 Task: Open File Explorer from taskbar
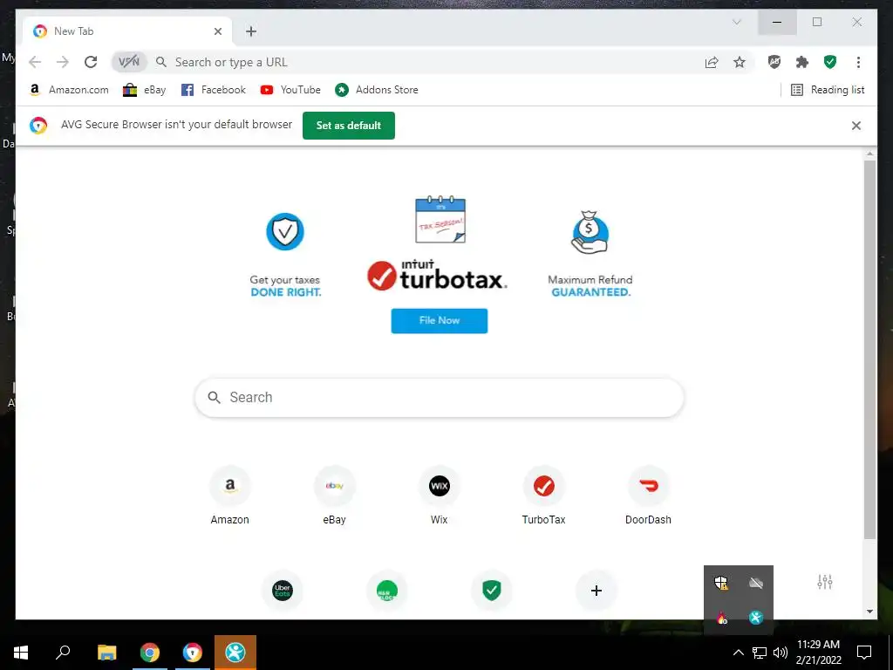106,653
